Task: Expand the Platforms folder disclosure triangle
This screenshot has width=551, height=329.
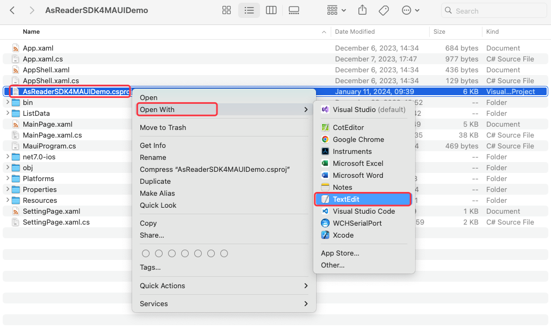Action: pos(7,178)
